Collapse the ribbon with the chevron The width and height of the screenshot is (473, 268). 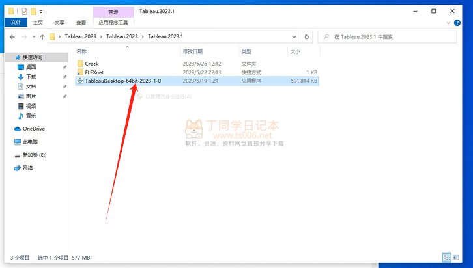point(448,23)
